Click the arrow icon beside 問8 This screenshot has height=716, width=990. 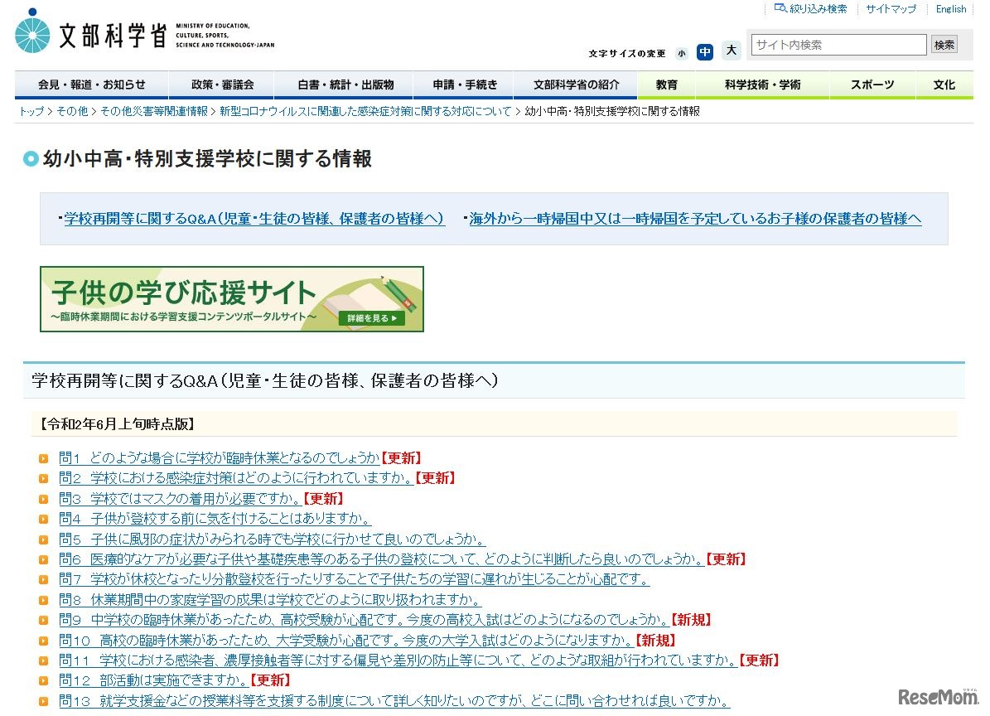click(x=44, y=599)
